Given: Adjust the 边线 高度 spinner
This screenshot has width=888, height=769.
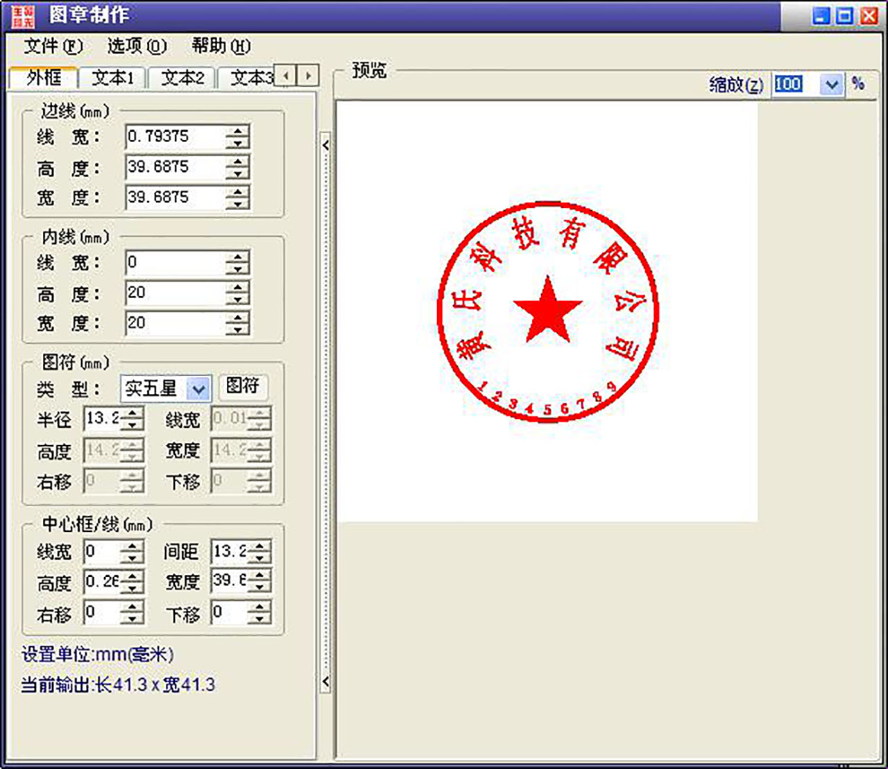Looking at the screenshot, I should pyautogui.click(x=237, y=167).
